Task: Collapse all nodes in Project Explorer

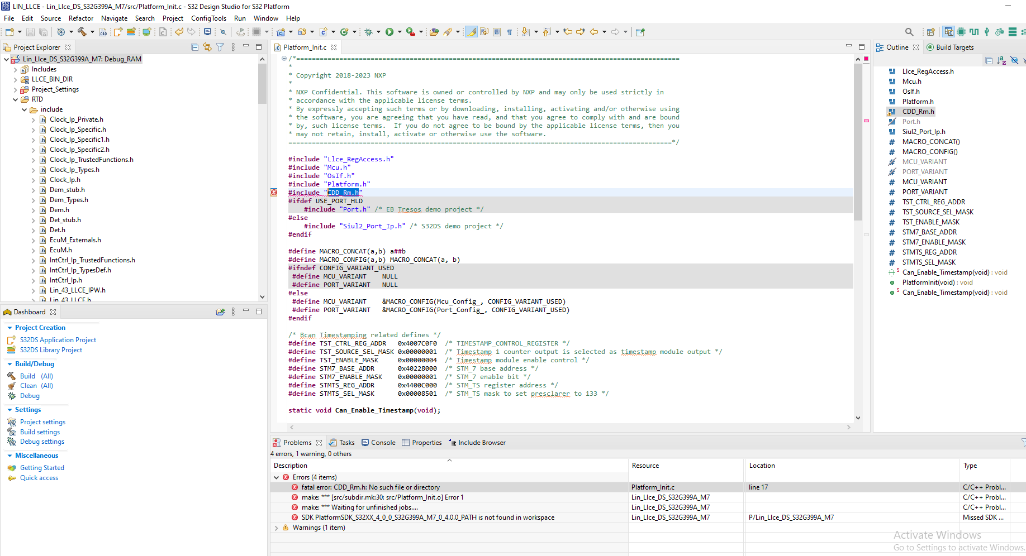Action: click(194, 47)
